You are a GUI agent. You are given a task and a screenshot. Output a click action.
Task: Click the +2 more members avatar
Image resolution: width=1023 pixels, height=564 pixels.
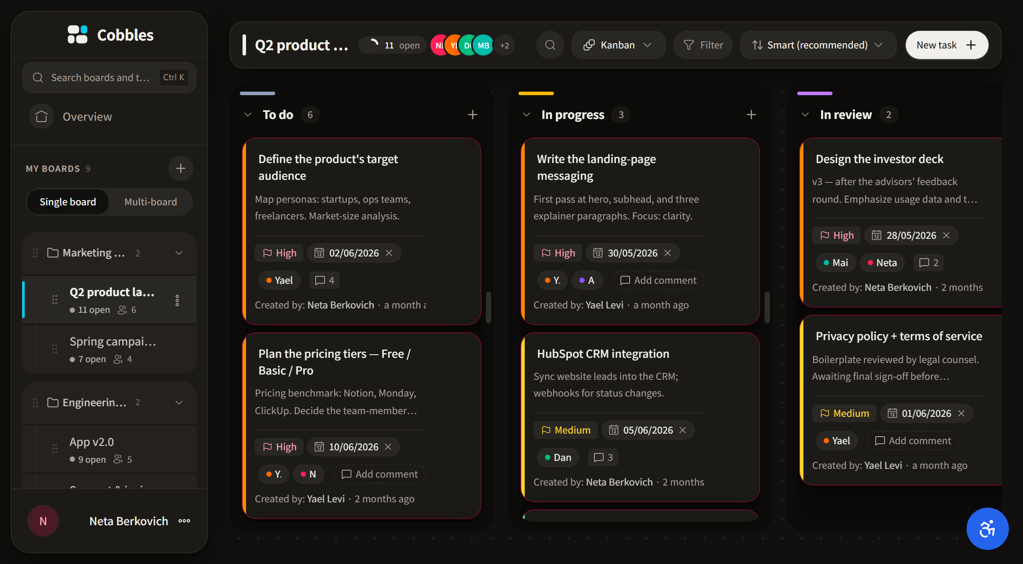pyautogui.click(x=504, y=45)
